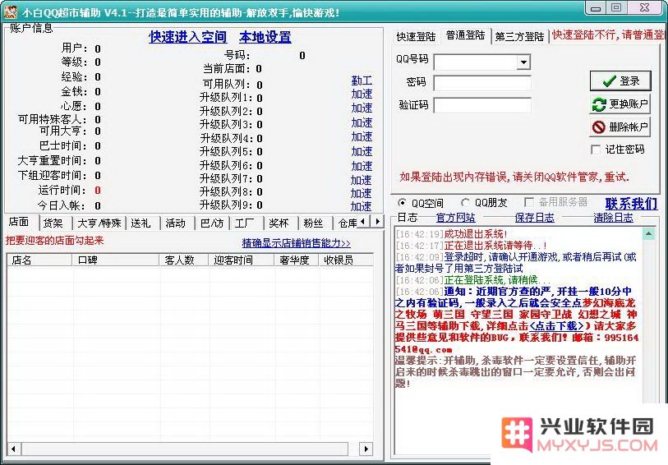Click the log line 成功退出系统!
This screenshot has width=668, height=465.
[x=476, y=234]
